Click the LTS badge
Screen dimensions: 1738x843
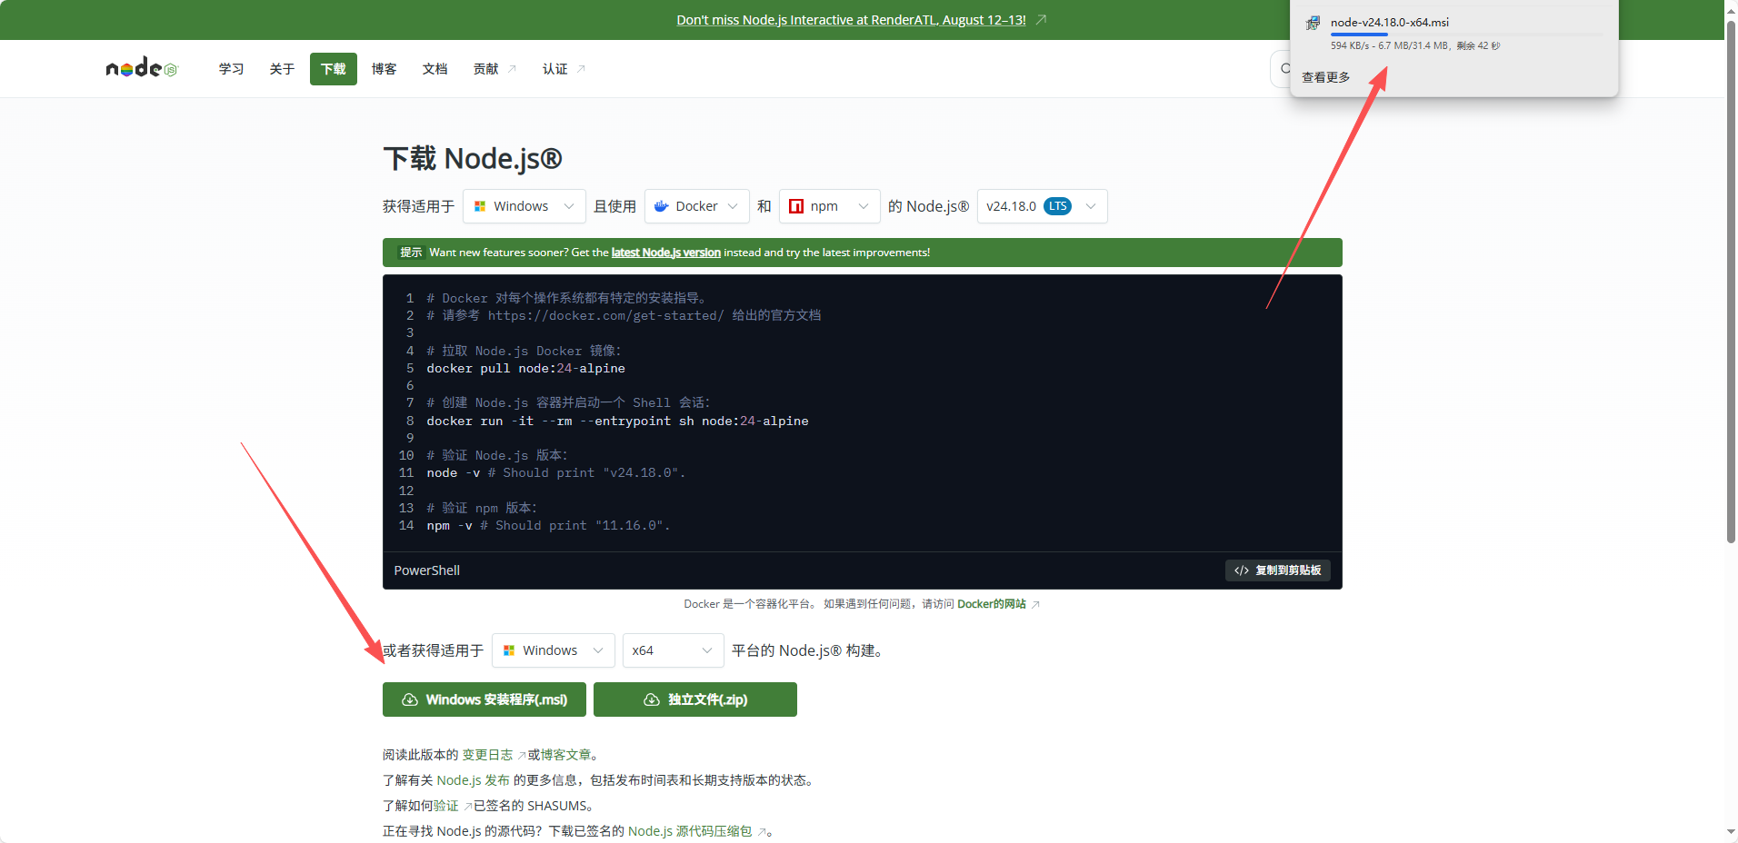pyautogui.click(x=1057, y=206)
